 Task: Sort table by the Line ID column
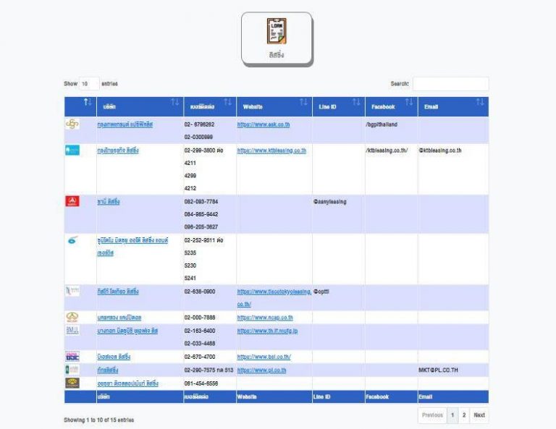(x=338, y=106)
